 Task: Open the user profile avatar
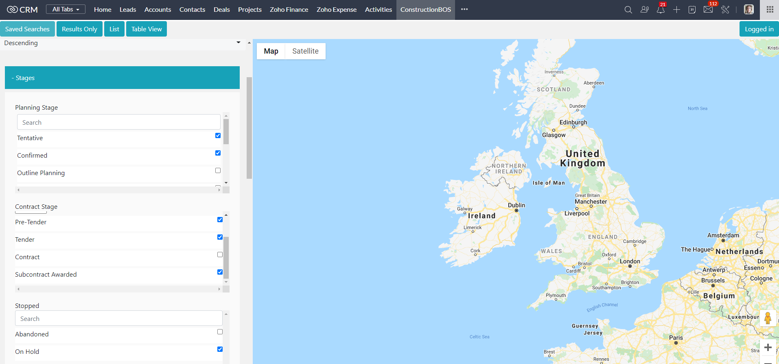click(x=749, y=9)
